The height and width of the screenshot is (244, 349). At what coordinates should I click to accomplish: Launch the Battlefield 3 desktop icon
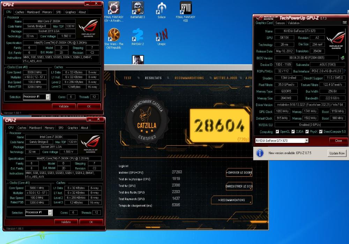pos(138,10)
